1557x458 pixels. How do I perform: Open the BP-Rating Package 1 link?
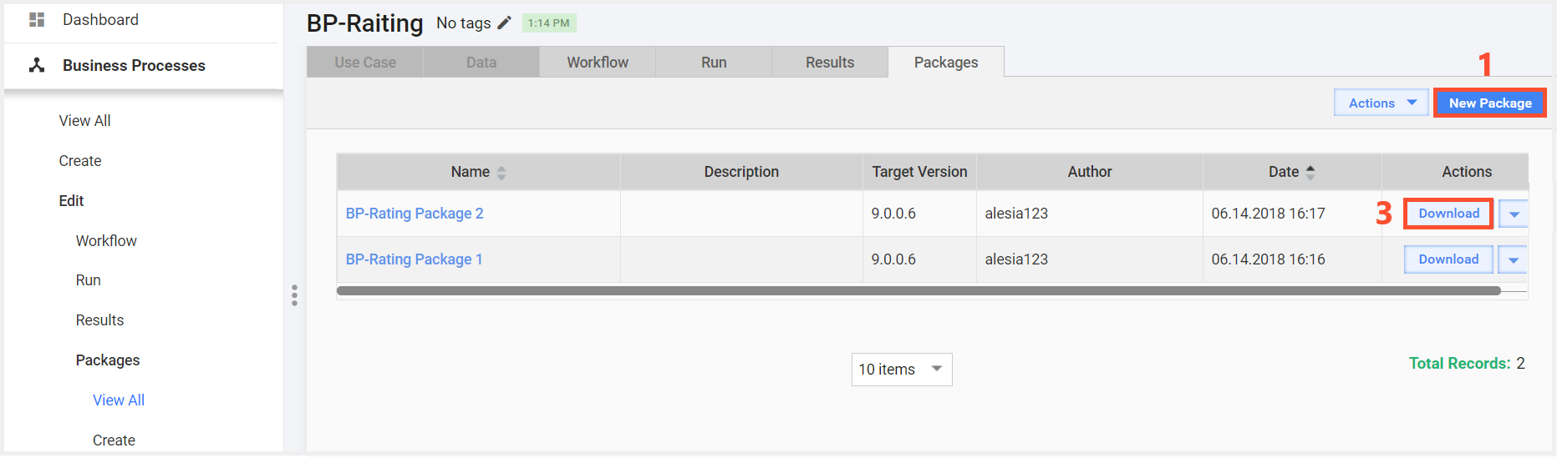[414, 259]
